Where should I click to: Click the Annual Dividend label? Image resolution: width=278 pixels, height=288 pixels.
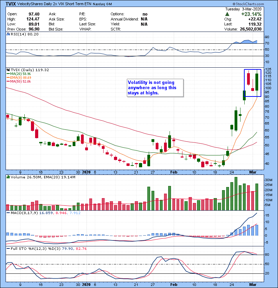(124, 19)
